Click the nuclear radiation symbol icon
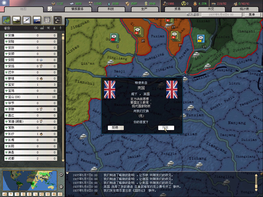Viewport: 263px width, 197px height. (x=184, y=4)
